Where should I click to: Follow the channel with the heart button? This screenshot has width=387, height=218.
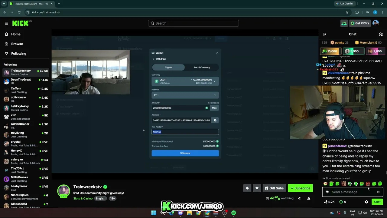coord(257,188)
